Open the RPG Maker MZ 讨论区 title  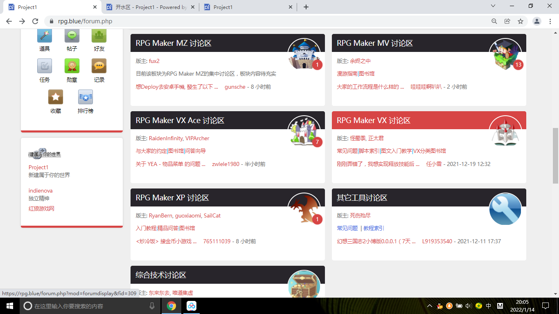(174, 43)
